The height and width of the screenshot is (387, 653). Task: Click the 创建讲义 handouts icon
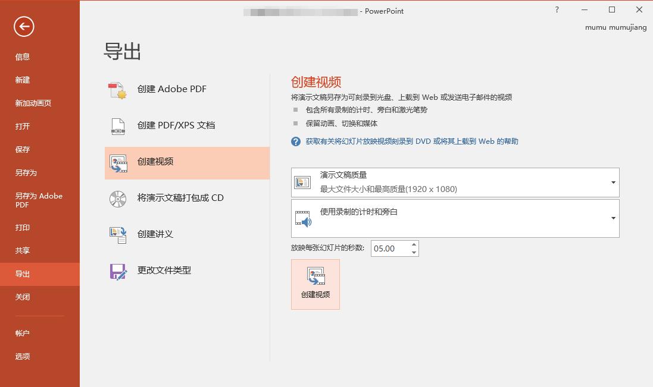[x=118, y=234]
